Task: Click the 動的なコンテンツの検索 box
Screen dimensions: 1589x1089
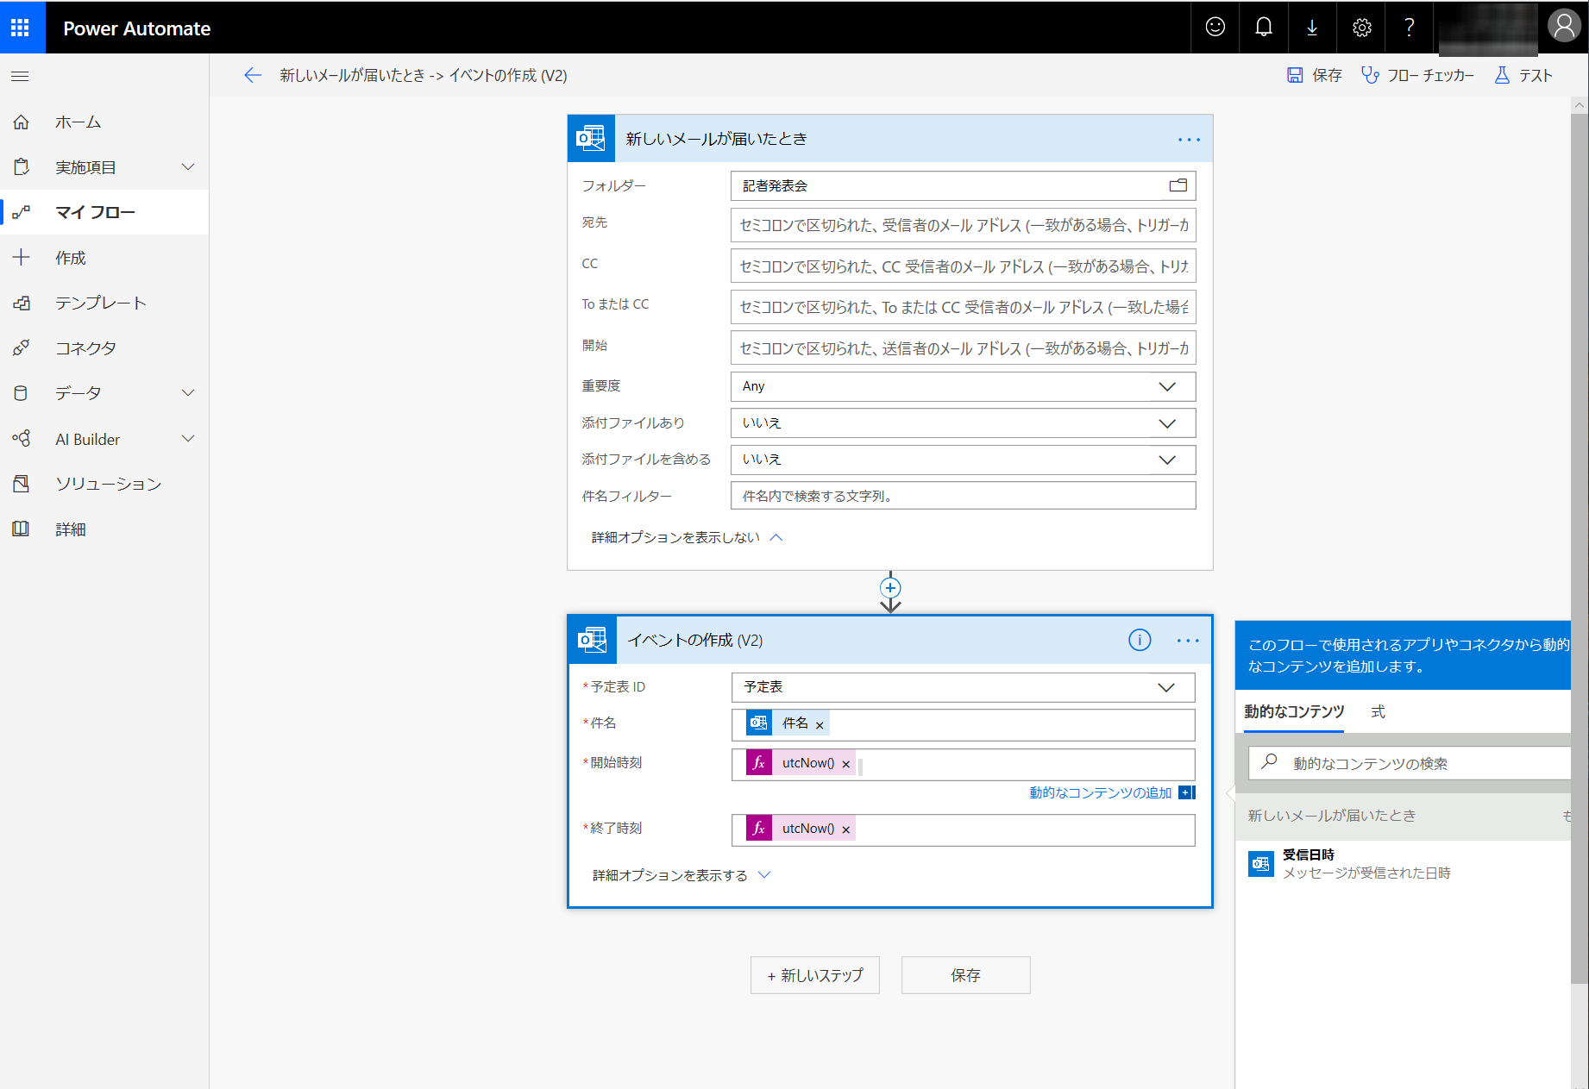Action: click(1410, 763)
